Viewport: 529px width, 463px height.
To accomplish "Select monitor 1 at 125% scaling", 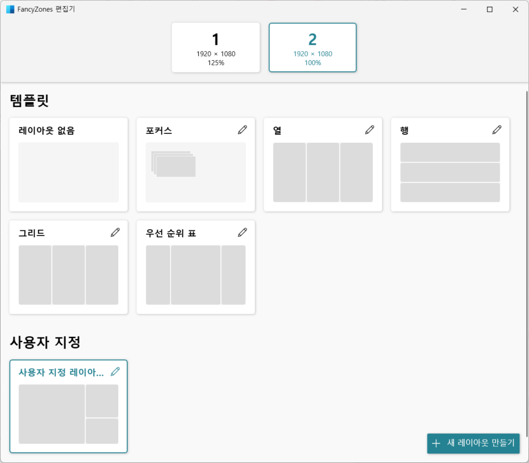I will (x=216, y=47).
